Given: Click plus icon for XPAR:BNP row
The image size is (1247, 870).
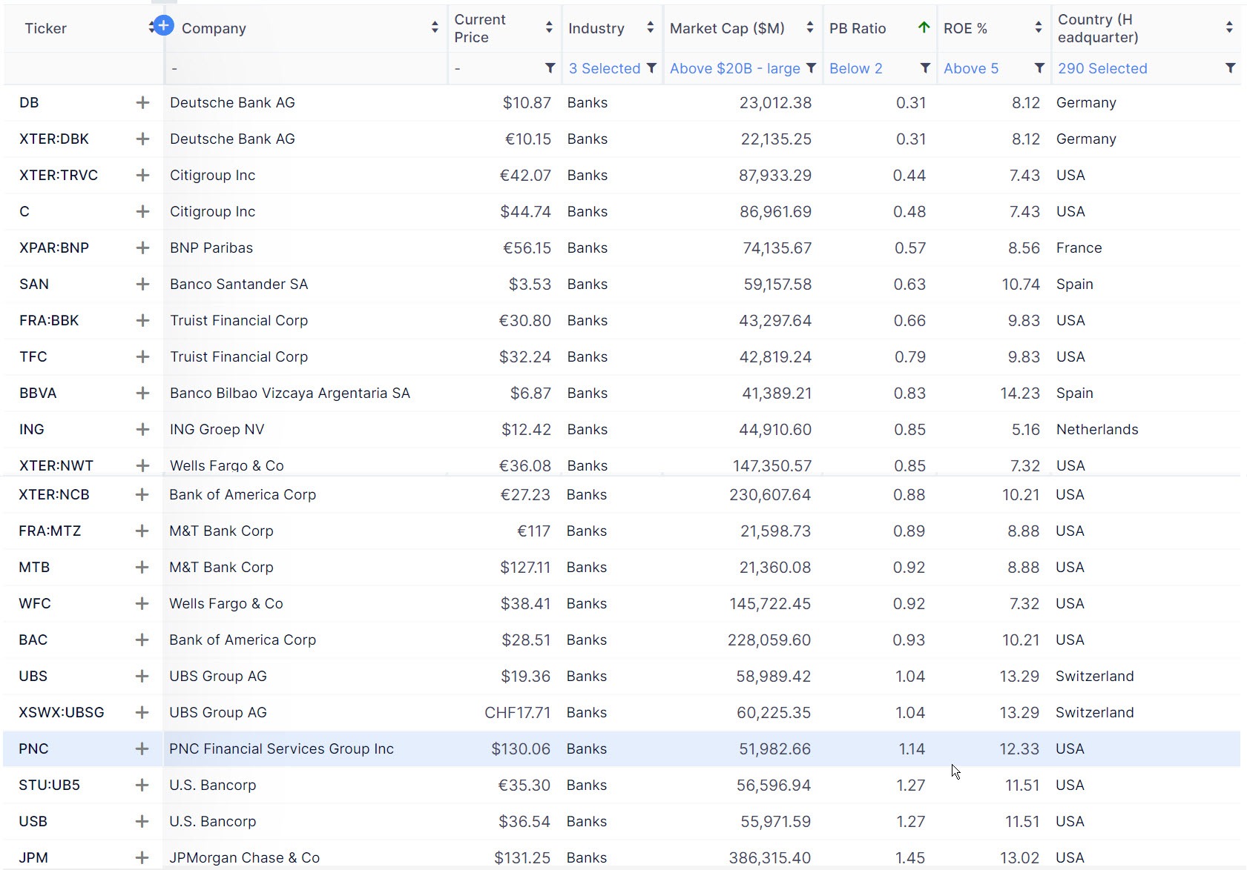Looking at the screenshot, I should click(x=142, y=248).
